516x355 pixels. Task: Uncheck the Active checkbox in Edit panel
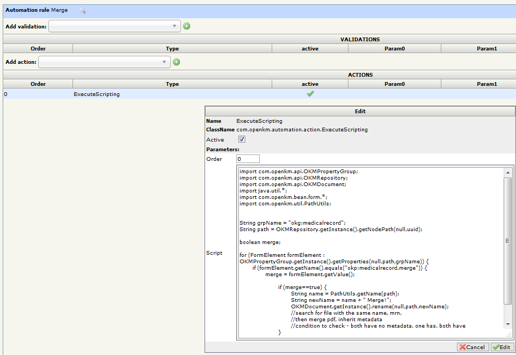point(242,139)
